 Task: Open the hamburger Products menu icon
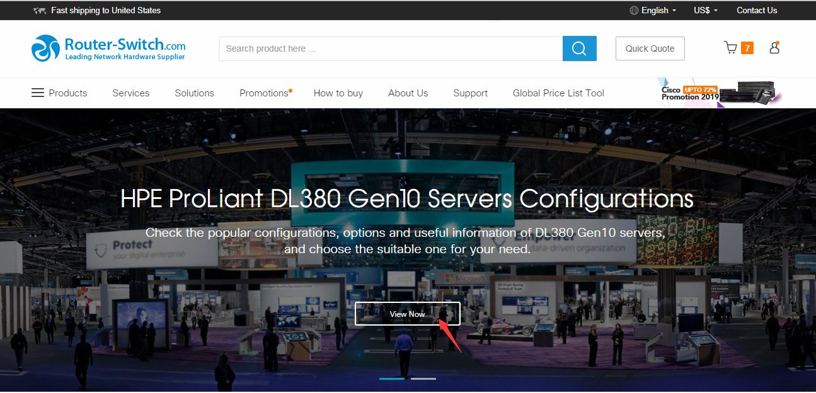coord(38,93)
